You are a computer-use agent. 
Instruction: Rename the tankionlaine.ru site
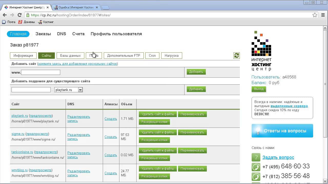pyautogui.click(x=192, y=151)
